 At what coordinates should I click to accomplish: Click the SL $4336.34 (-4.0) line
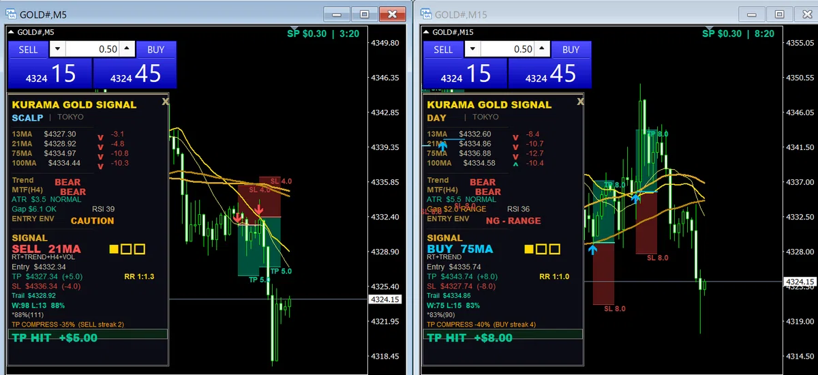pyautogui.click(x=47, y=286)
